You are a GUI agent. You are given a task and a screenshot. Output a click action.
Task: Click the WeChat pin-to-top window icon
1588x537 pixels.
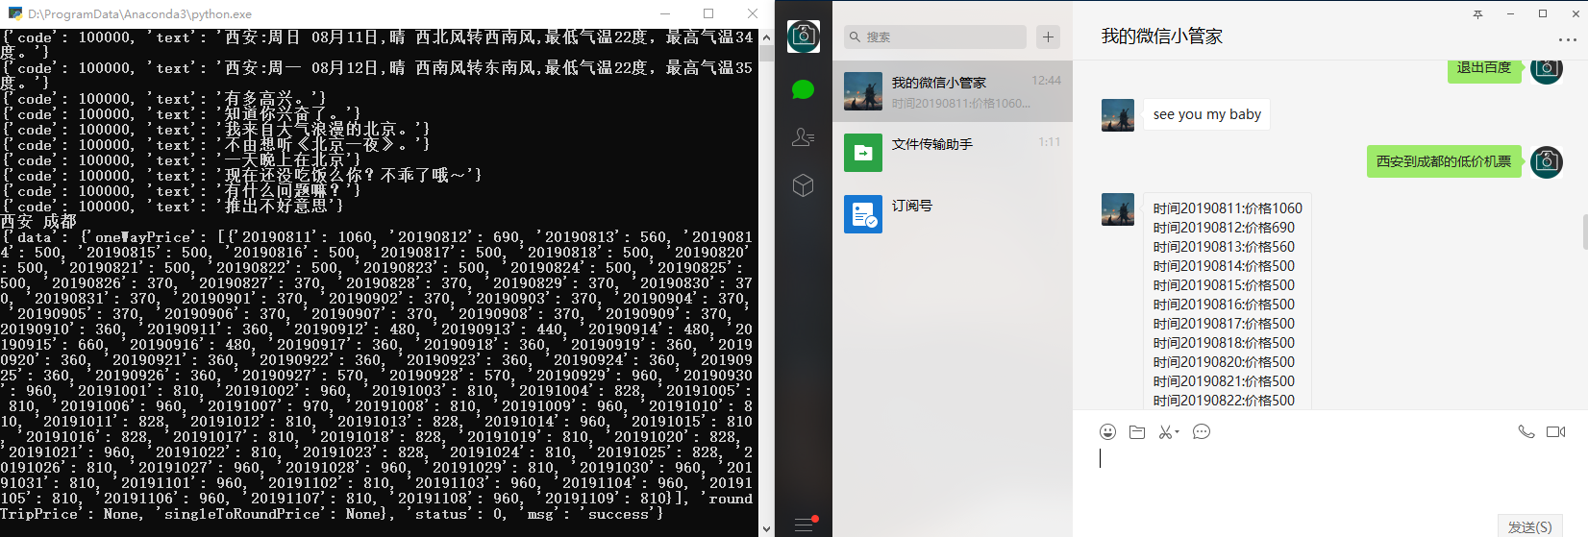click(1478, 13)
